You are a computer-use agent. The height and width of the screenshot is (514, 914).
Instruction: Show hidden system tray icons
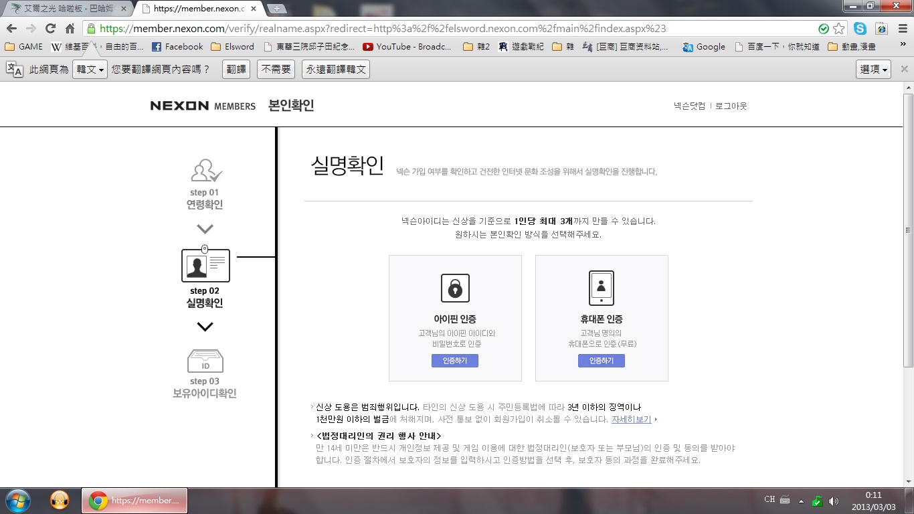click(800, 501)
